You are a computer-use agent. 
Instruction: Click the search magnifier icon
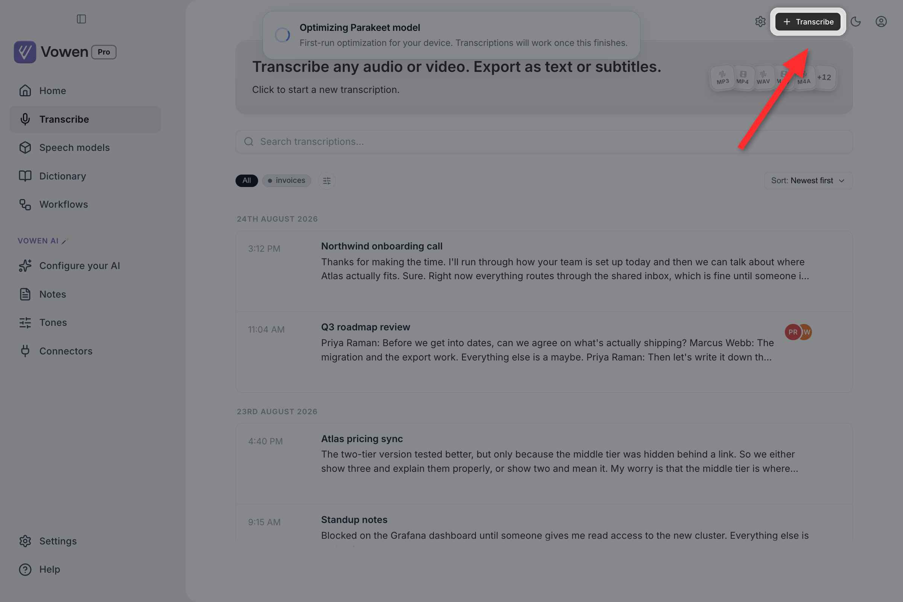(249, 142)
